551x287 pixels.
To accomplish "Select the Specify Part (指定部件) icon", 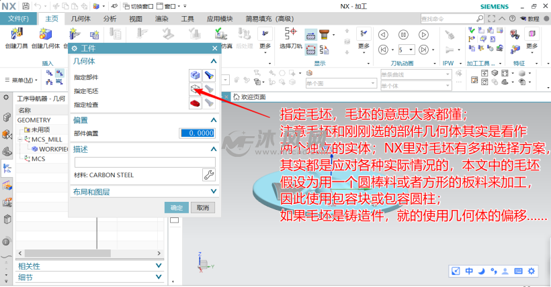I will (195, 75).
